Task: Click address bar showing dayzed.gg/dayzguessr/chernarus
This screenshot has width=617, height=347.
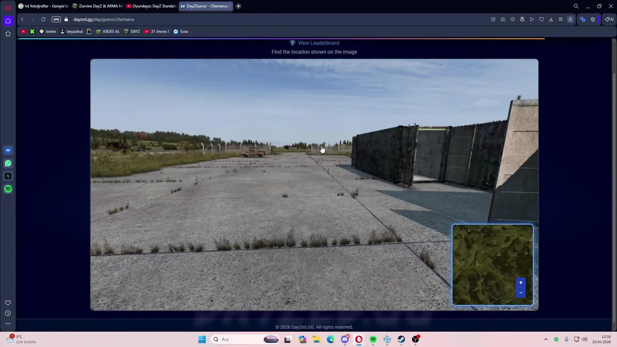Action: click(x=104, y=19)
